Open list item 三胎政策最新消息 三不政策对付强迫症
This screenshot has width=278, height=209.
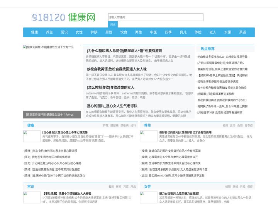[x=56, y=170]
